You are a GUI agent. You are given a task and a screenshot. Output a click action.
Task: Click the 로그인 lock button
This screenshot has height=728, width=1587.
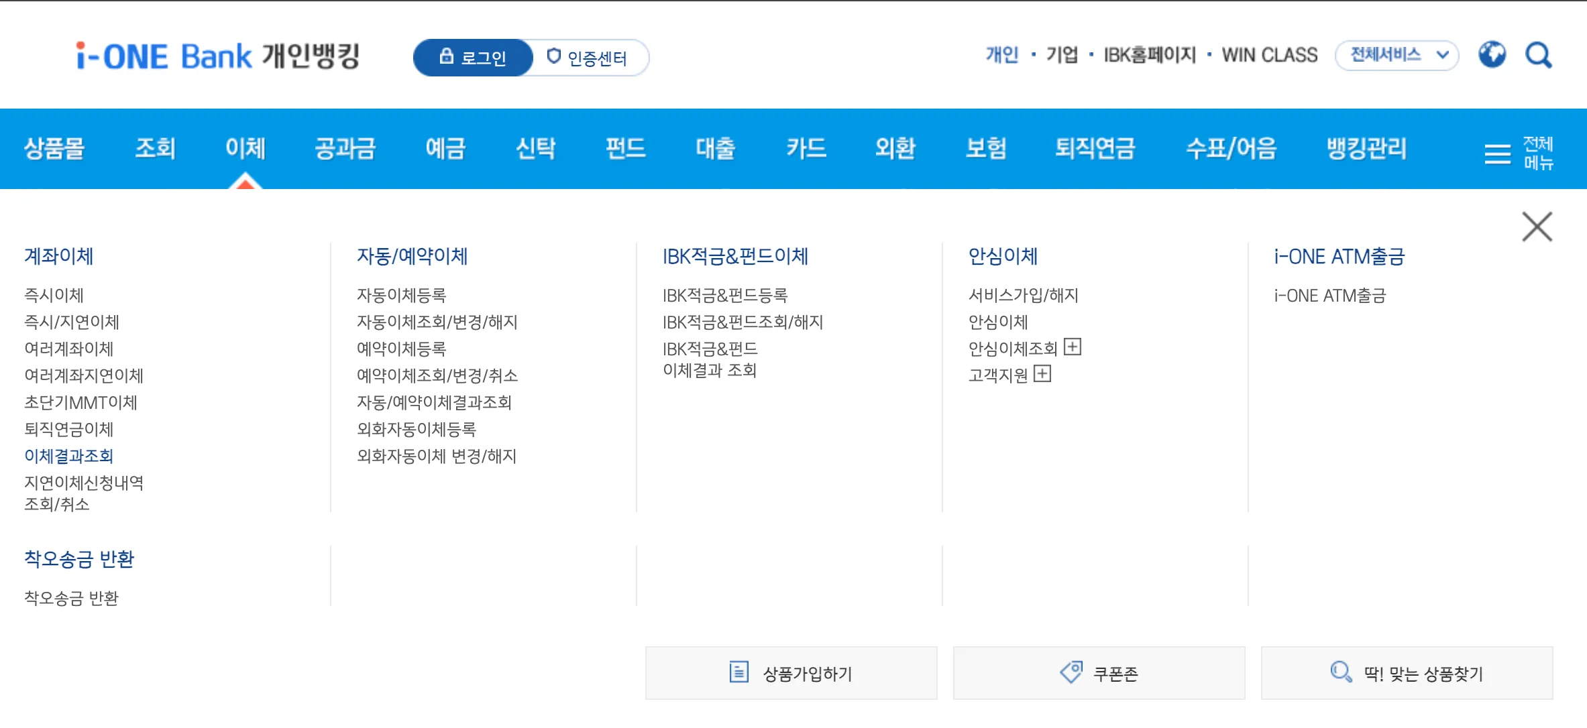[473, 58]
